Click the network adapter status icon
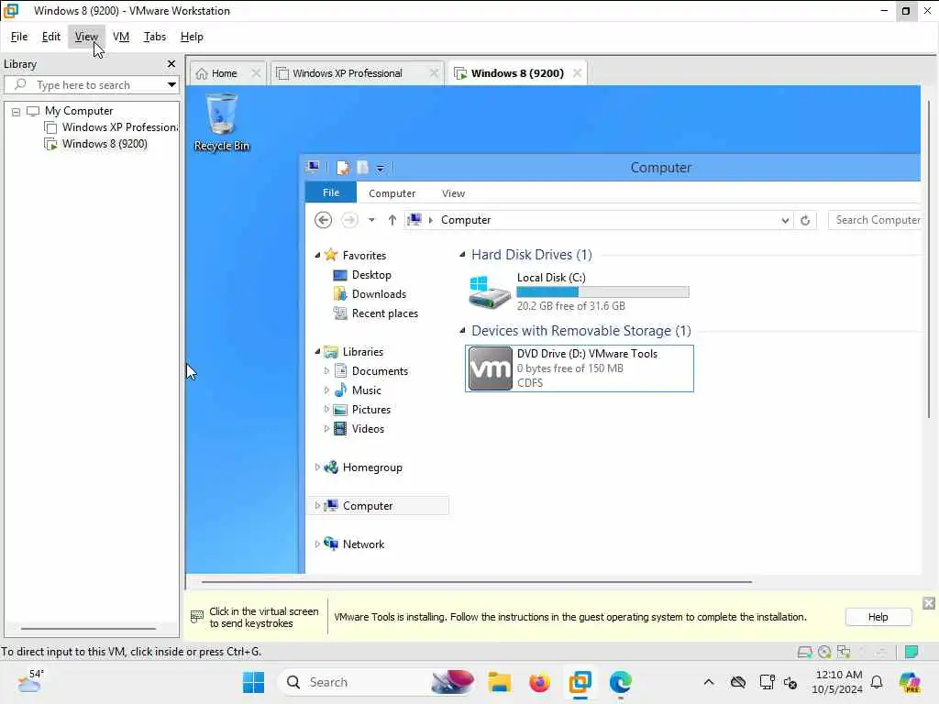939x704 pixels. [844, 652]
